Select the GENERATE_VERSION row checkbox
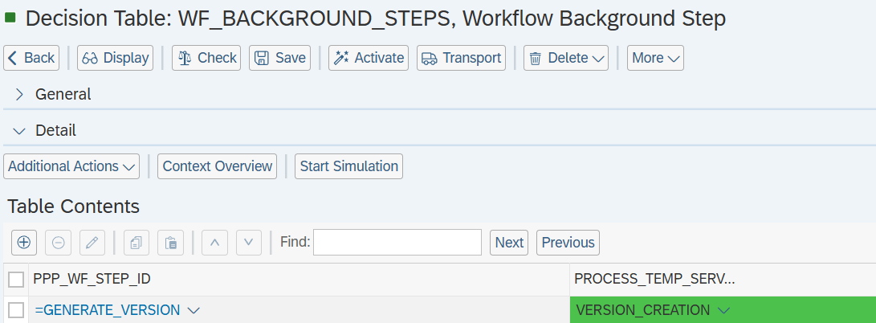Screen dimensions: 876x323 coord(15,310)
